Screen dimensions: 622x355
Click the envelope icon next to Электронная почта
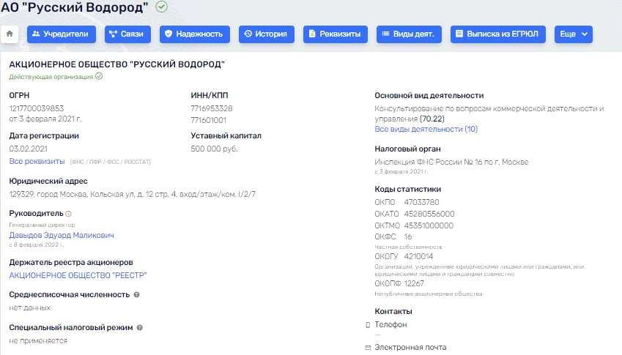click(368, 348)
